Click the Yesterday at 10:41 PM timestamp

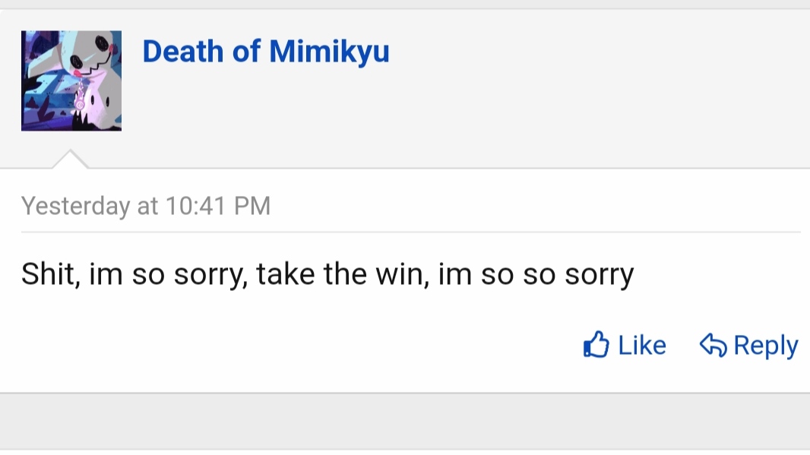(146, 206)
